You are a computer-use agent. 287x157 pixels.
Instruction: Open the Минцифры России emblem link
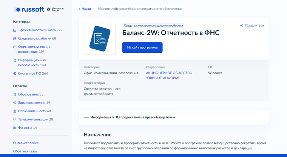55,9
